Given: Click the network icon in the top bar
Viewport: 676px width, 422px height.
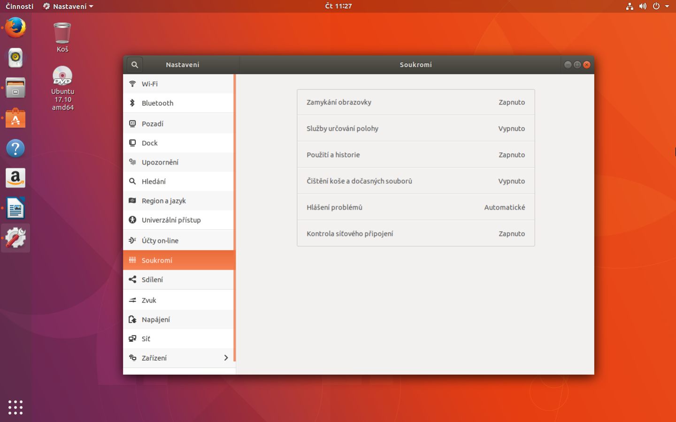Looking at the screenshot, I should (630, 6).
